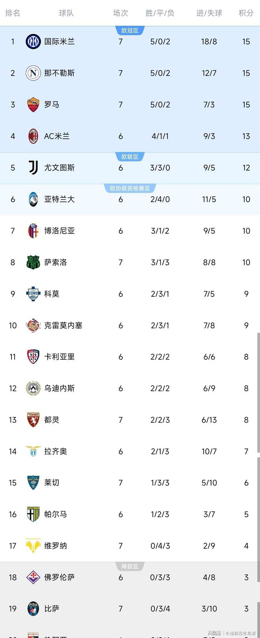Click the 欧冠区 zone label
The image size is (260, 638).
point(130,30)
